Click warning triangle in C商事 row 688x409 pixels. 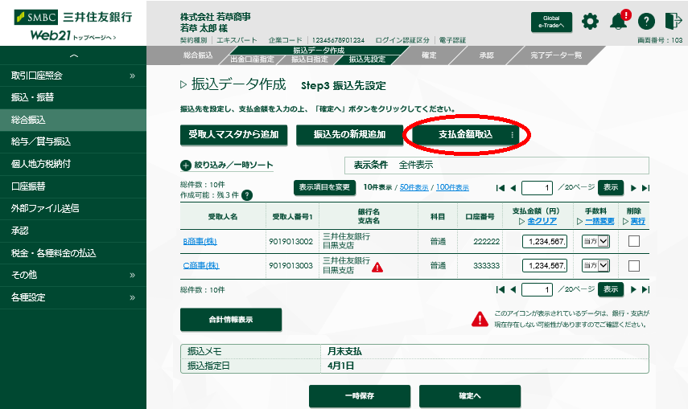click(377, 267)
